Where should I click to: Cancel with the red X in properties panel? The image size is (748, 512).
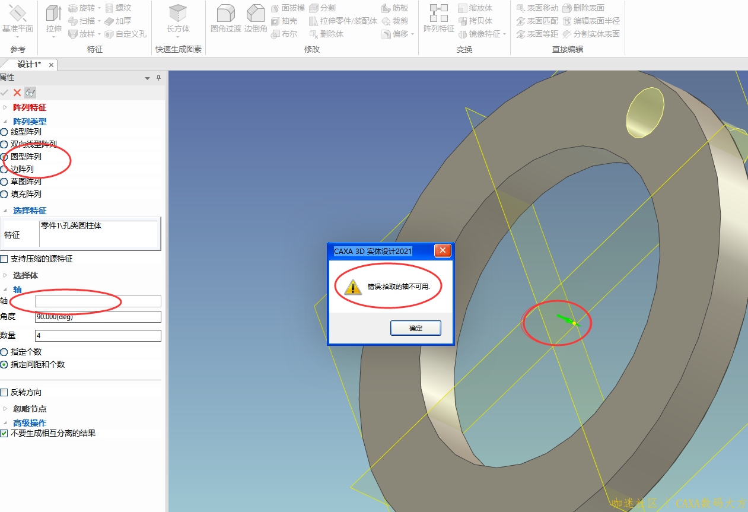pos(17,92)
